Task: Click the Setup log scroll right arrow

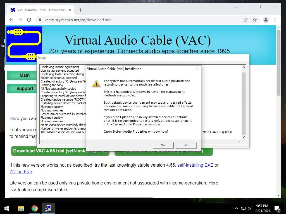Action: (x=239, y=142)
